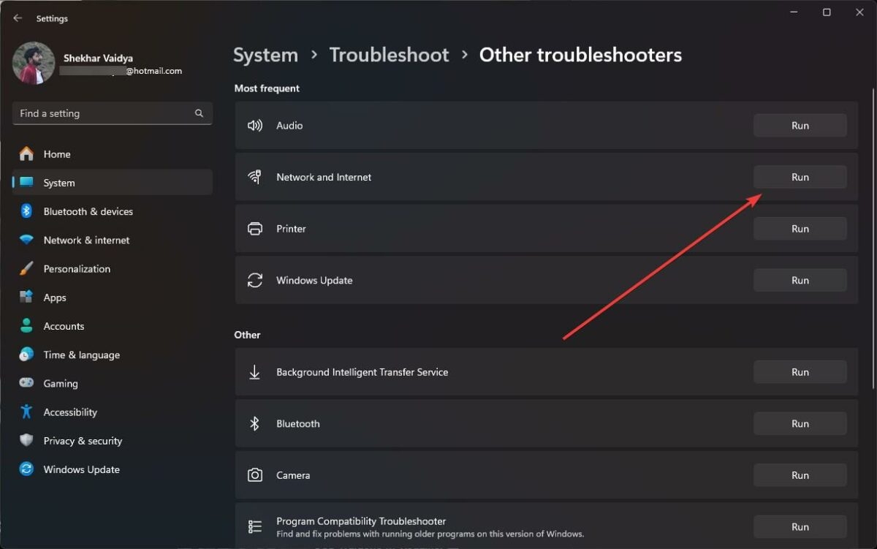
Task: Click the System breadcrumb link
Action: (x=265, y=55)
